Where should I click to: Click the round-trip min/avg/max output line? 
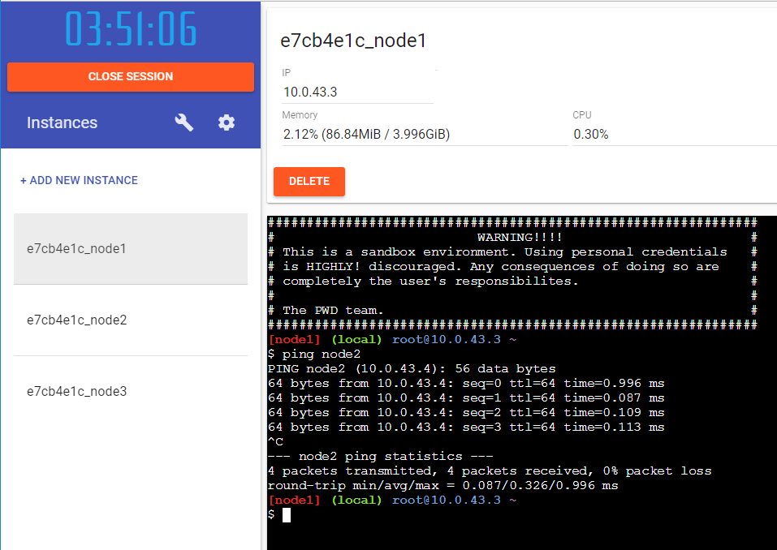coord(442,486)
